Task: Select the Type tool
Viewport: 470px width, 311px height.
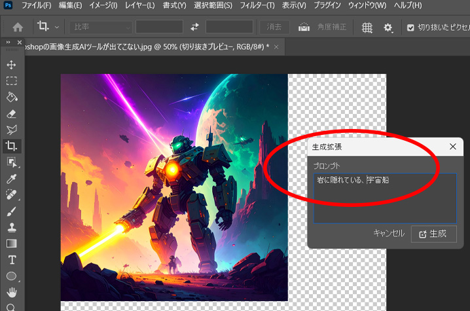Action: pos(11,260)
